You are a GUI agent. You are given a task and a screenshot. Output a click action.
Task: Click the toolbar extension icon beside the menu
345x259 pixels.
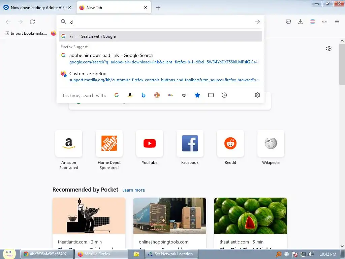(325, 22)
